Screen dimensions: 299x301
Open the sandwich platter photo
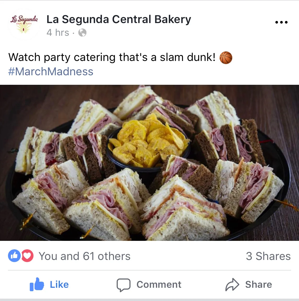pyautogui.click(x=149, y=163)
